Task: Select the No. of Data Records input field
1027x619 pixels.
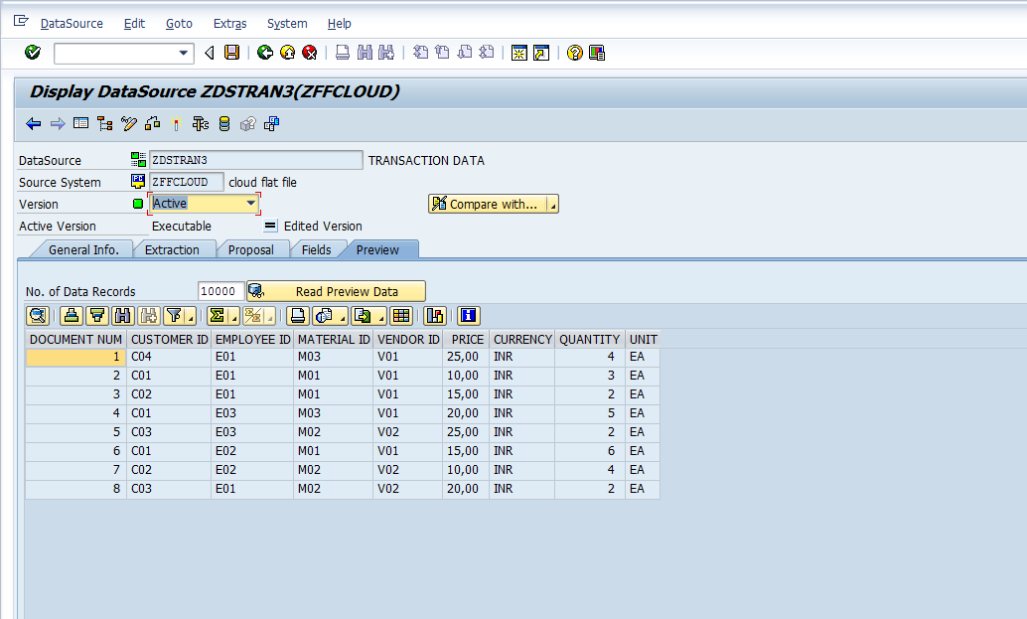Action: (220, 290)
